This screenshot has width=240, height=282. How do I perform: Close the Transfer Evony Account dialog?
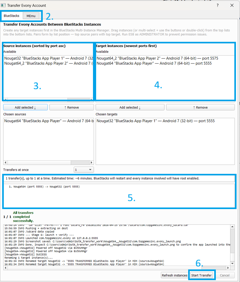coord(232,5)
